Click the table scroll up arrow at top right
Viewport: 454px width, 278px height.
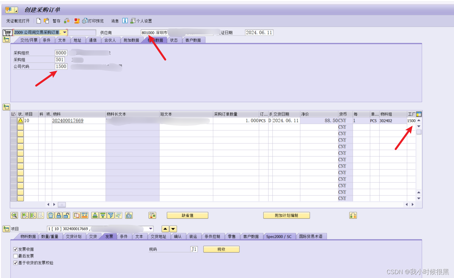pos(419,120)
